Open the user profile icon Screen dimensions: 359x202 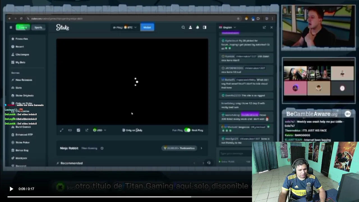tap(190, 27)
